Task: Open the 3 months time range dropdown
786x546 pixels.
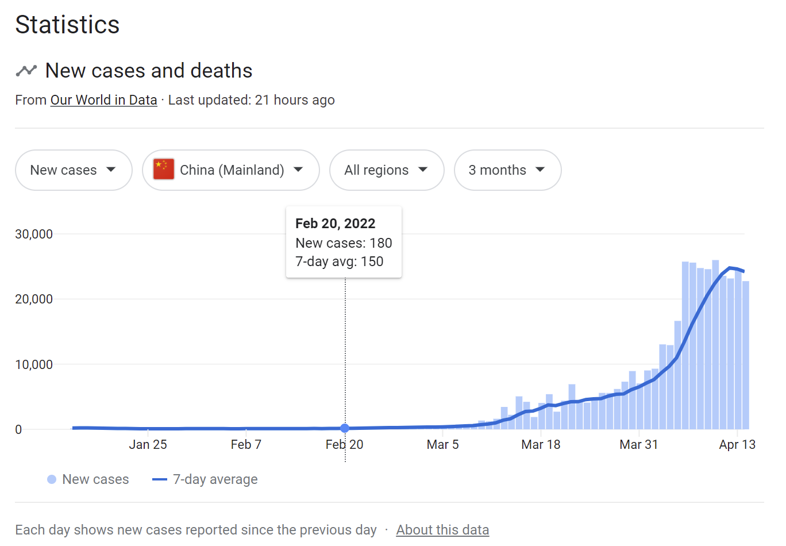Action: (x=507, y=170)
